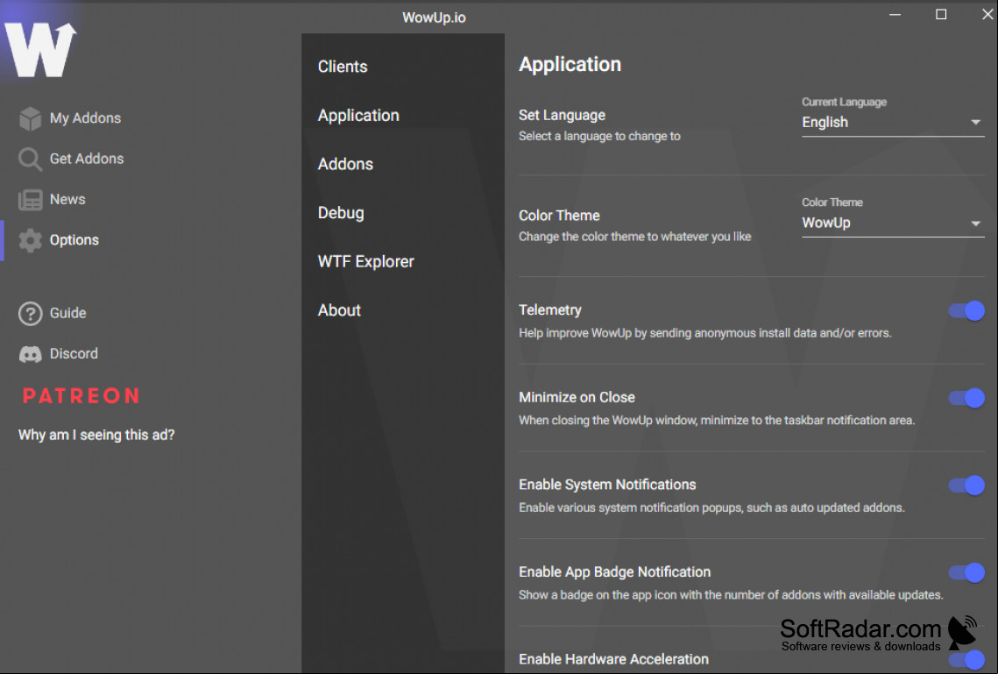Click the 'Enable App Badge Notification' title

pos(614,571)
